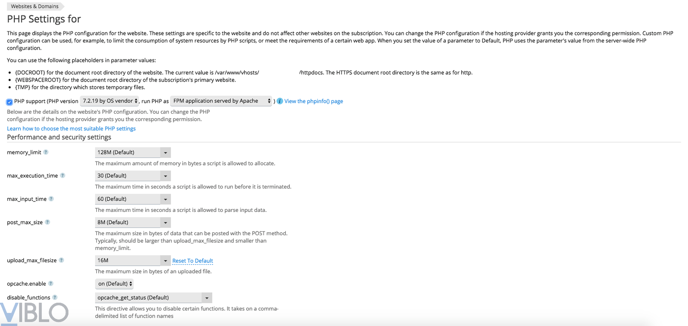Image resolution: width=688 pixels, height=326 pixels.
Task: Toggle the PHP support checkbox
Action: (10, 102)
